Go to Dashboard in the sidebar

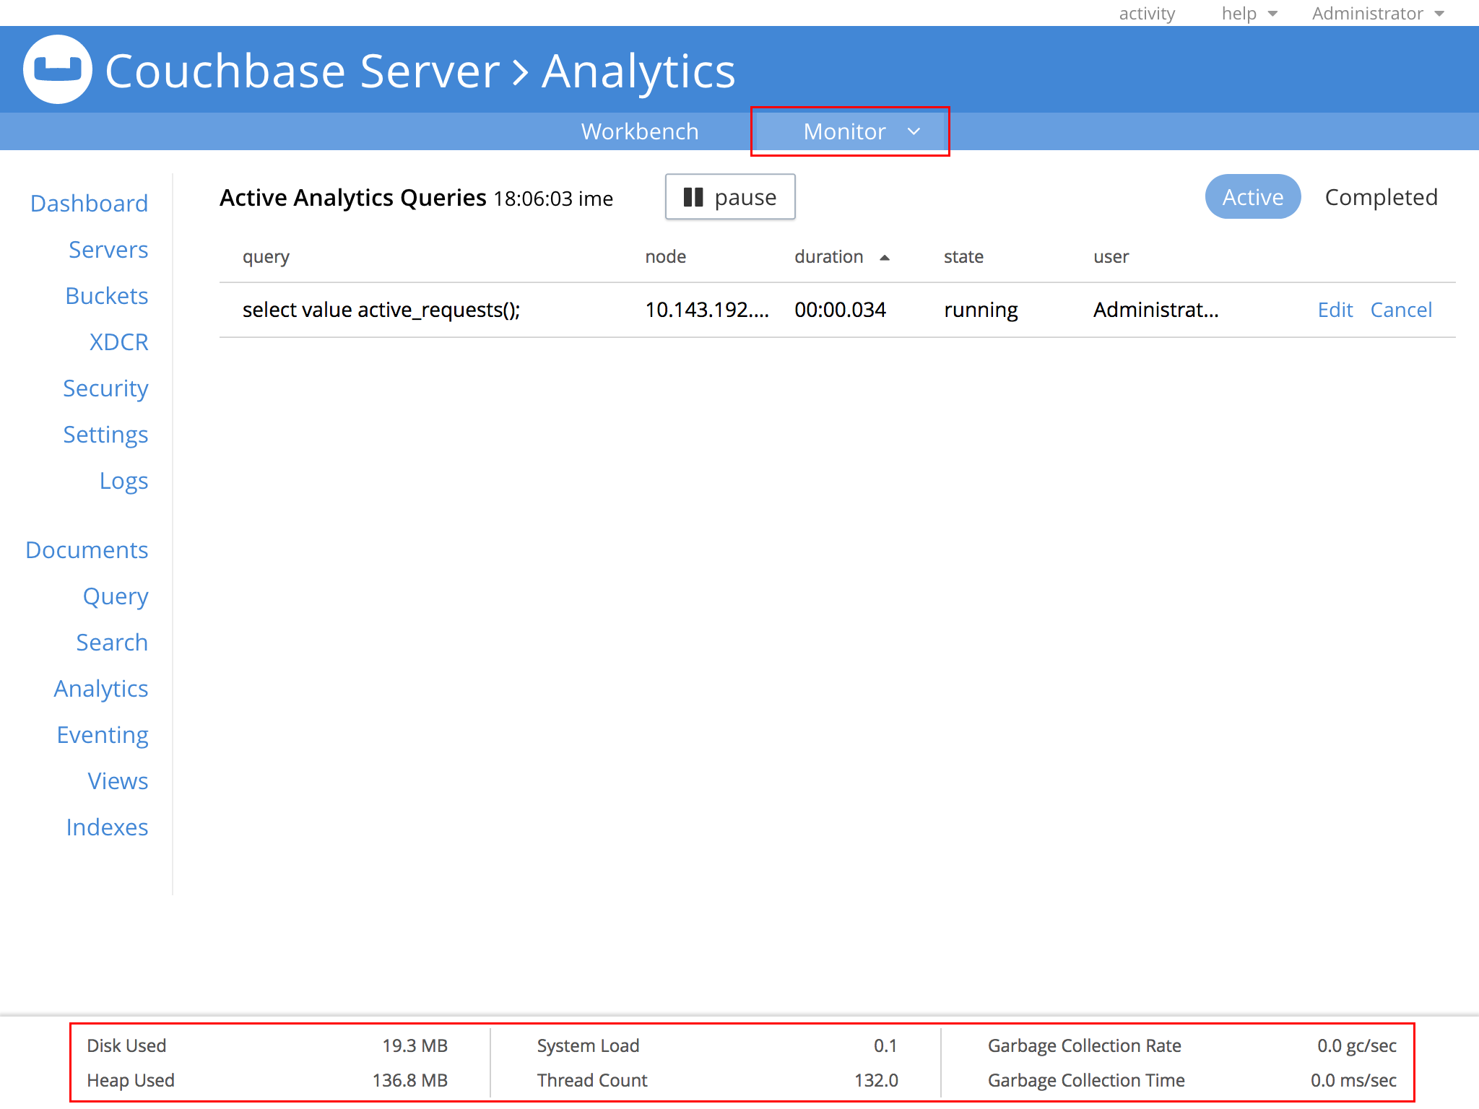tap(89, 204)
